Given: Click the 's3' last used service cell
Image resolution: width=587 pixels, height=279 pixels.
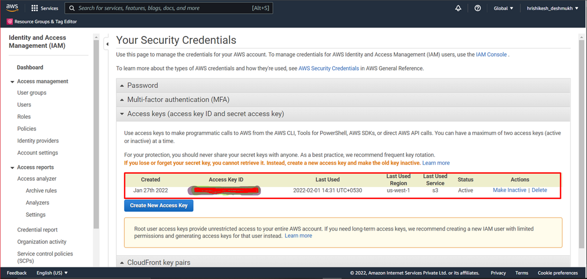Looking at the screenshot, I should click(x=435, y=190).
